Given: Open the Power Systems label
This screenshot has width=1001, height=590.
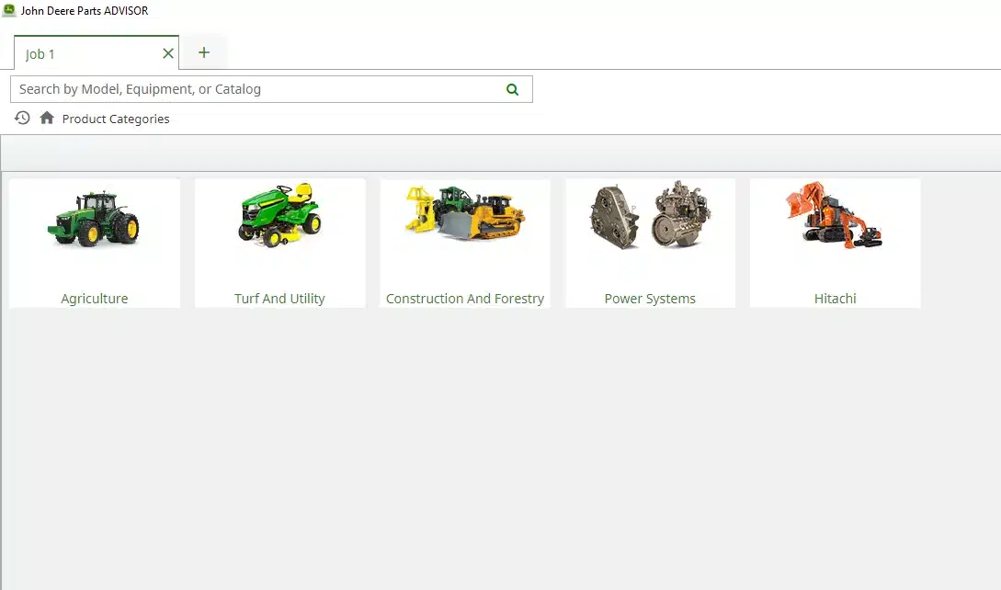Looking at the screenshot, I should 650,299.
